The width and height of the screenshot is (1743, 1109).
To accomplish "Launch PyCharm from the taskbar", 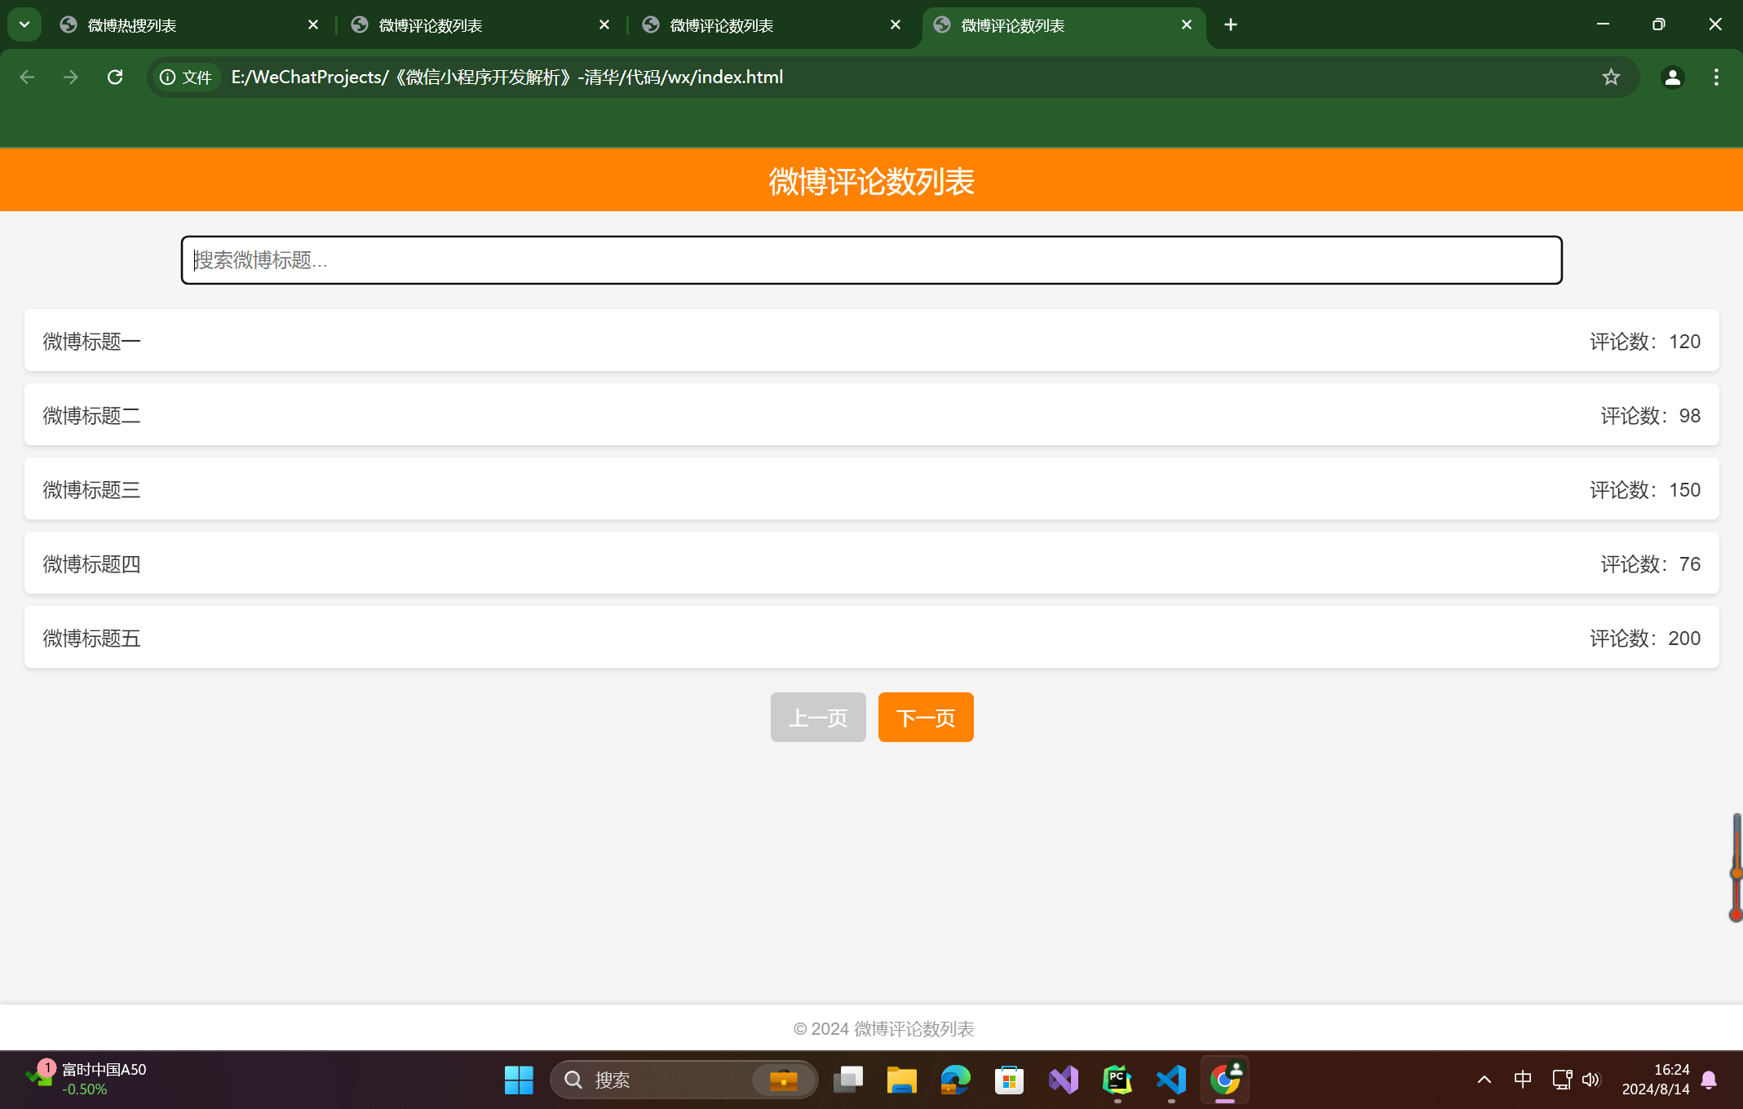I will (x=1117, y=1080).
